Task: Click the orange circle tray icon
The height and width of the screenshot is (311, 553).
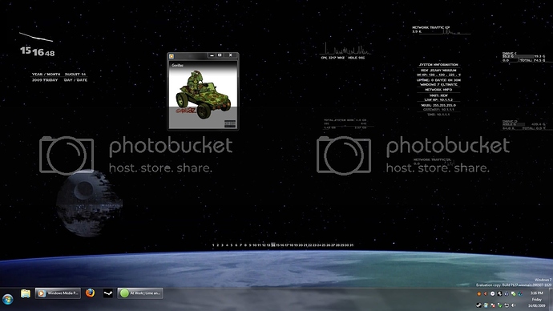Action: [x=479, y=293]
